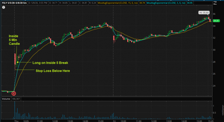Viewport: 224px width, 122px height.
Task: Click the 32 price axis label
Action: coord(214,38)
